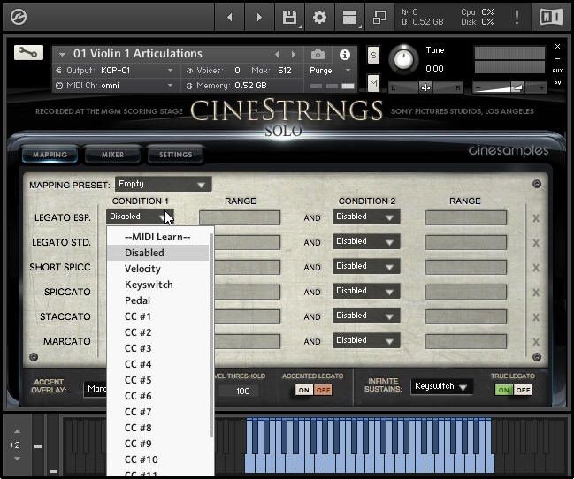Turn True Legato OFF

pos(523,390)
